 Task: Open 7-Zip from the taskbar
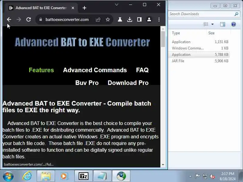(x=84, y=176)
